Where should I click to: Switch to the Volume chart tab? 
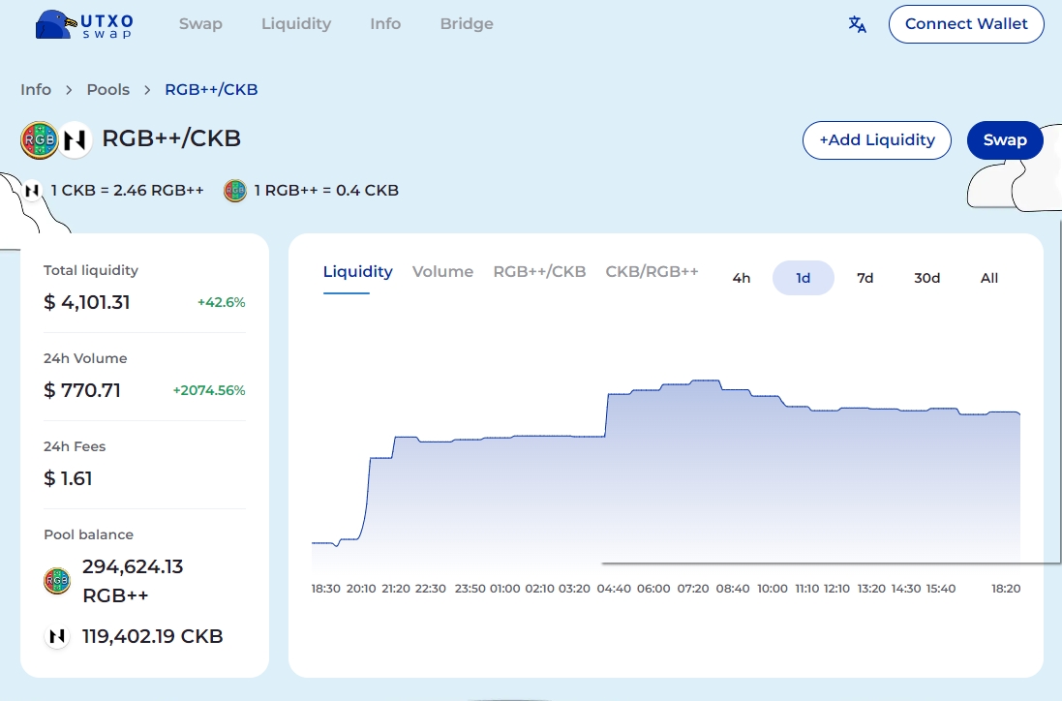(442, 272)
